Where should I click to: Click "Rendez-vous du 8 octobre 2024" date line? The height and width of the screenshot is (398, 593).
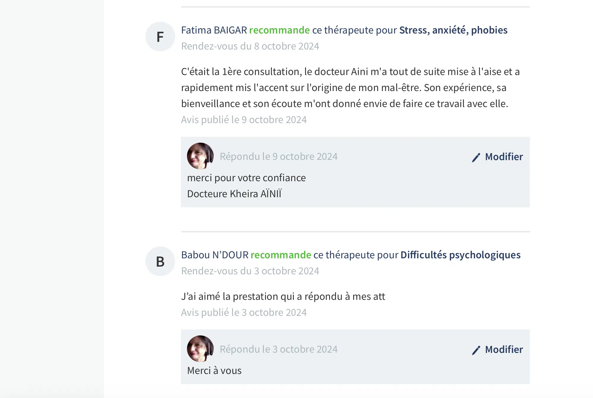point(250,46)
